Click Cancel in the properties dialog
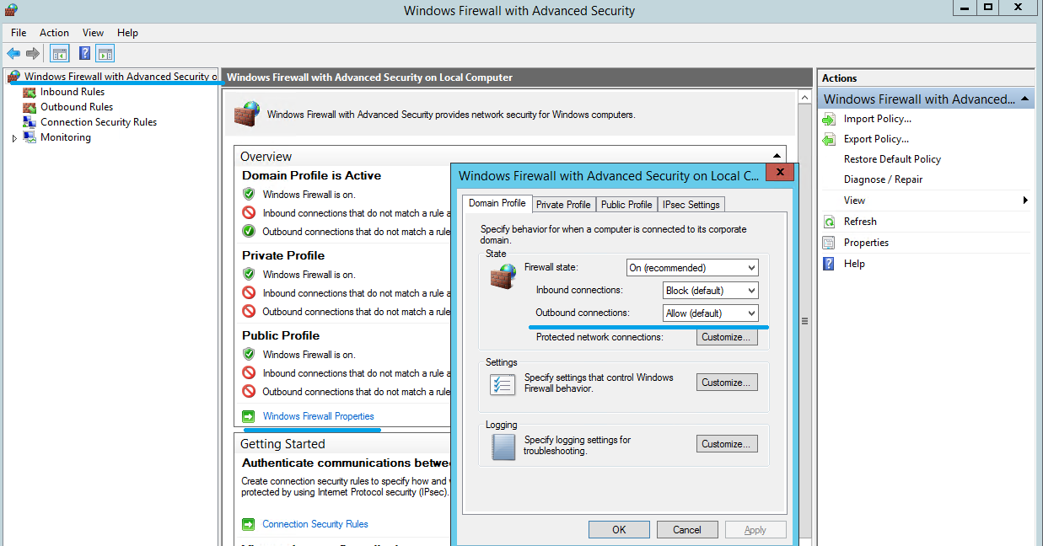1043x546 pixels. (687, 530)
